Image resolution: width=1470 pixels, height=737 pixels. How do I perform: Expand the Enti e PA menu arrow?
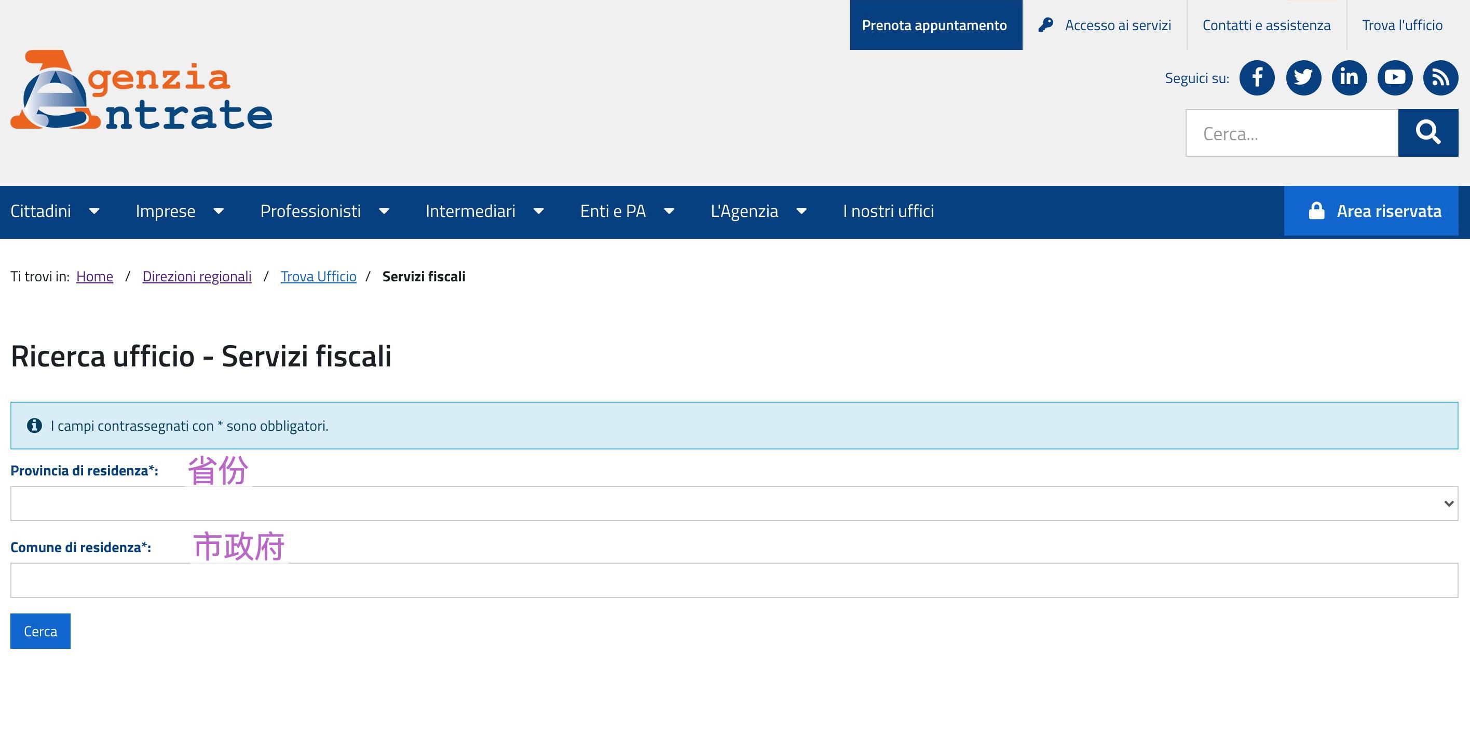coord(669,211)
